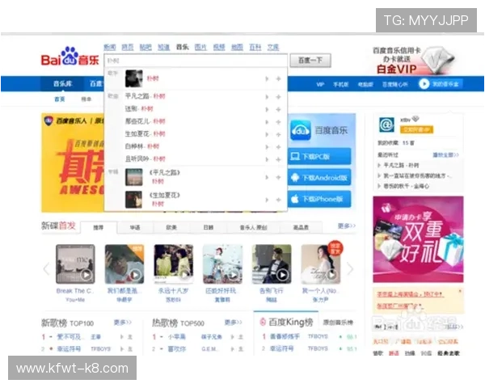Viewport: 485px width, 388px height.
Task: Download the Android version of 百度音乐
Action: click(x=319, y=178)
